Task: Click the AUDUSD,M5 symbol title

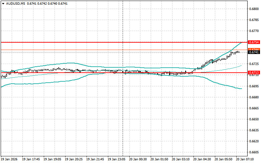Action: click(x=16, y=3)
